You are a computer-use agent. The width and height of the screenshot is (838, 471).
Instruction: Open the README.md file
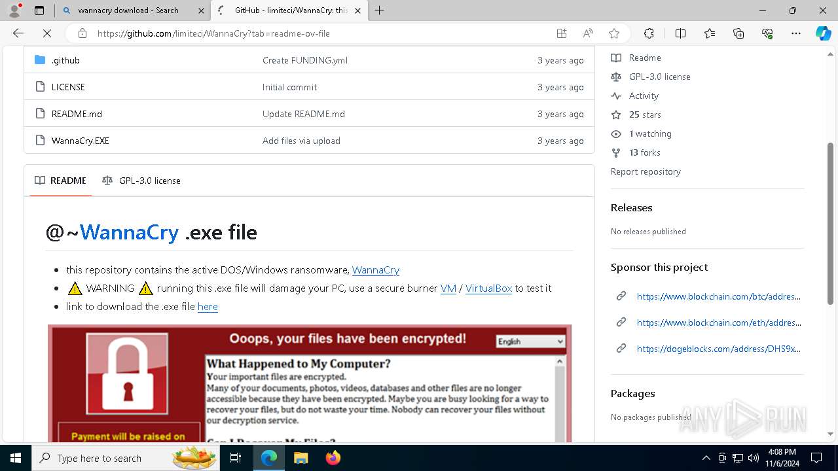[77, 114]
